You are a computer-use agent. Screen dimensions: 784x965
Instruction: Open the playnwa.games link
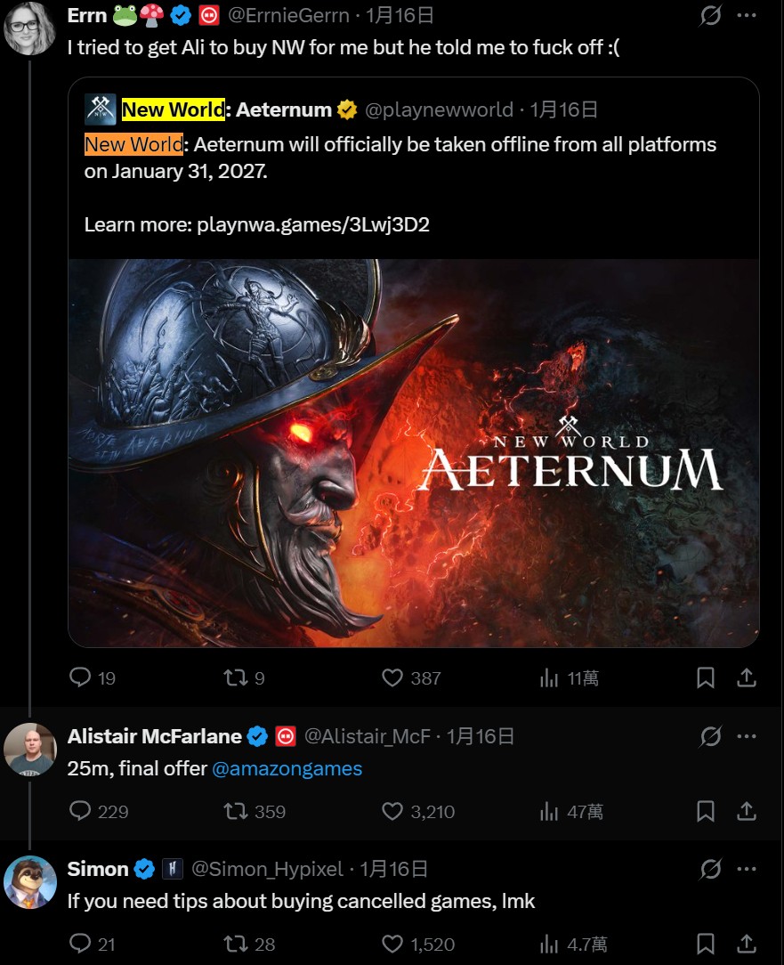click(x=311, y=225)
